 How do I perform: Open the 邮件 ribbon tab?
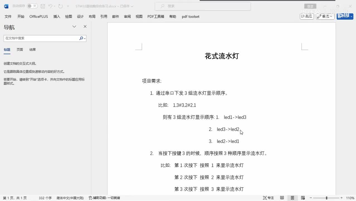[116, 16]
